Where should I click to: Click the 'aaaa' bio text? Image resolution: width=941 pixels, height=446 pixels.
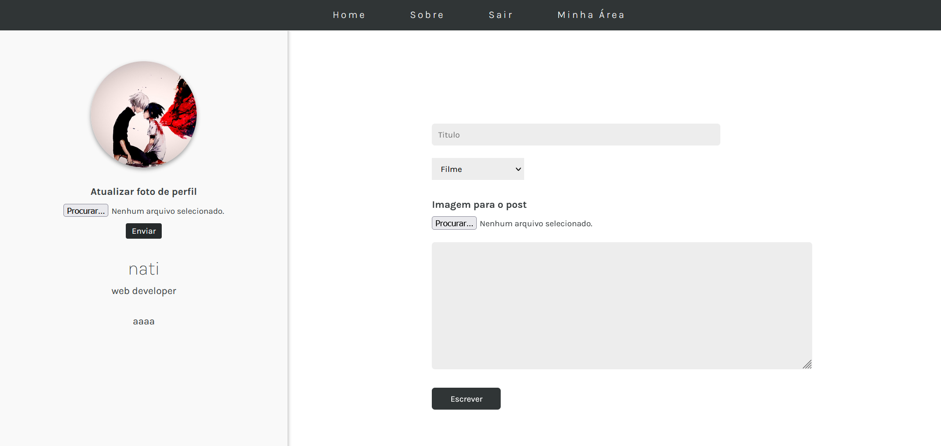[144, 321]
